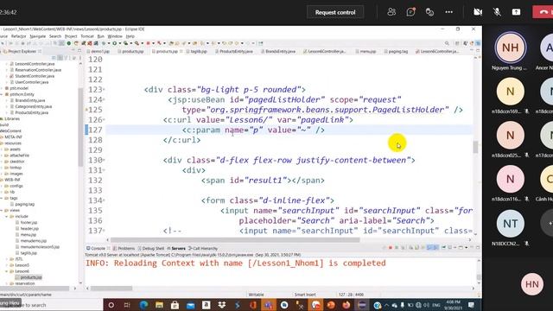Click the editor vertical scrollbar thumb

click(475, 147)
